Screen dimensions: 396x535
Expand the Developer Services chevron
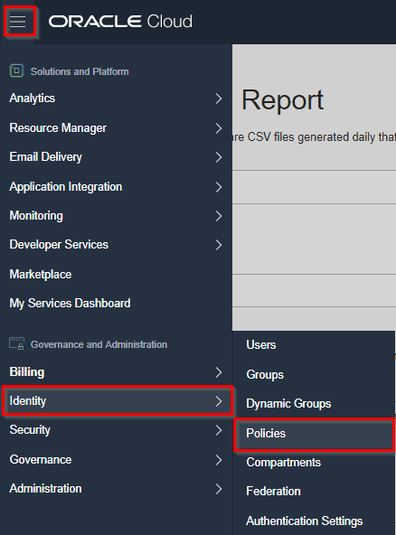[219, 245]
